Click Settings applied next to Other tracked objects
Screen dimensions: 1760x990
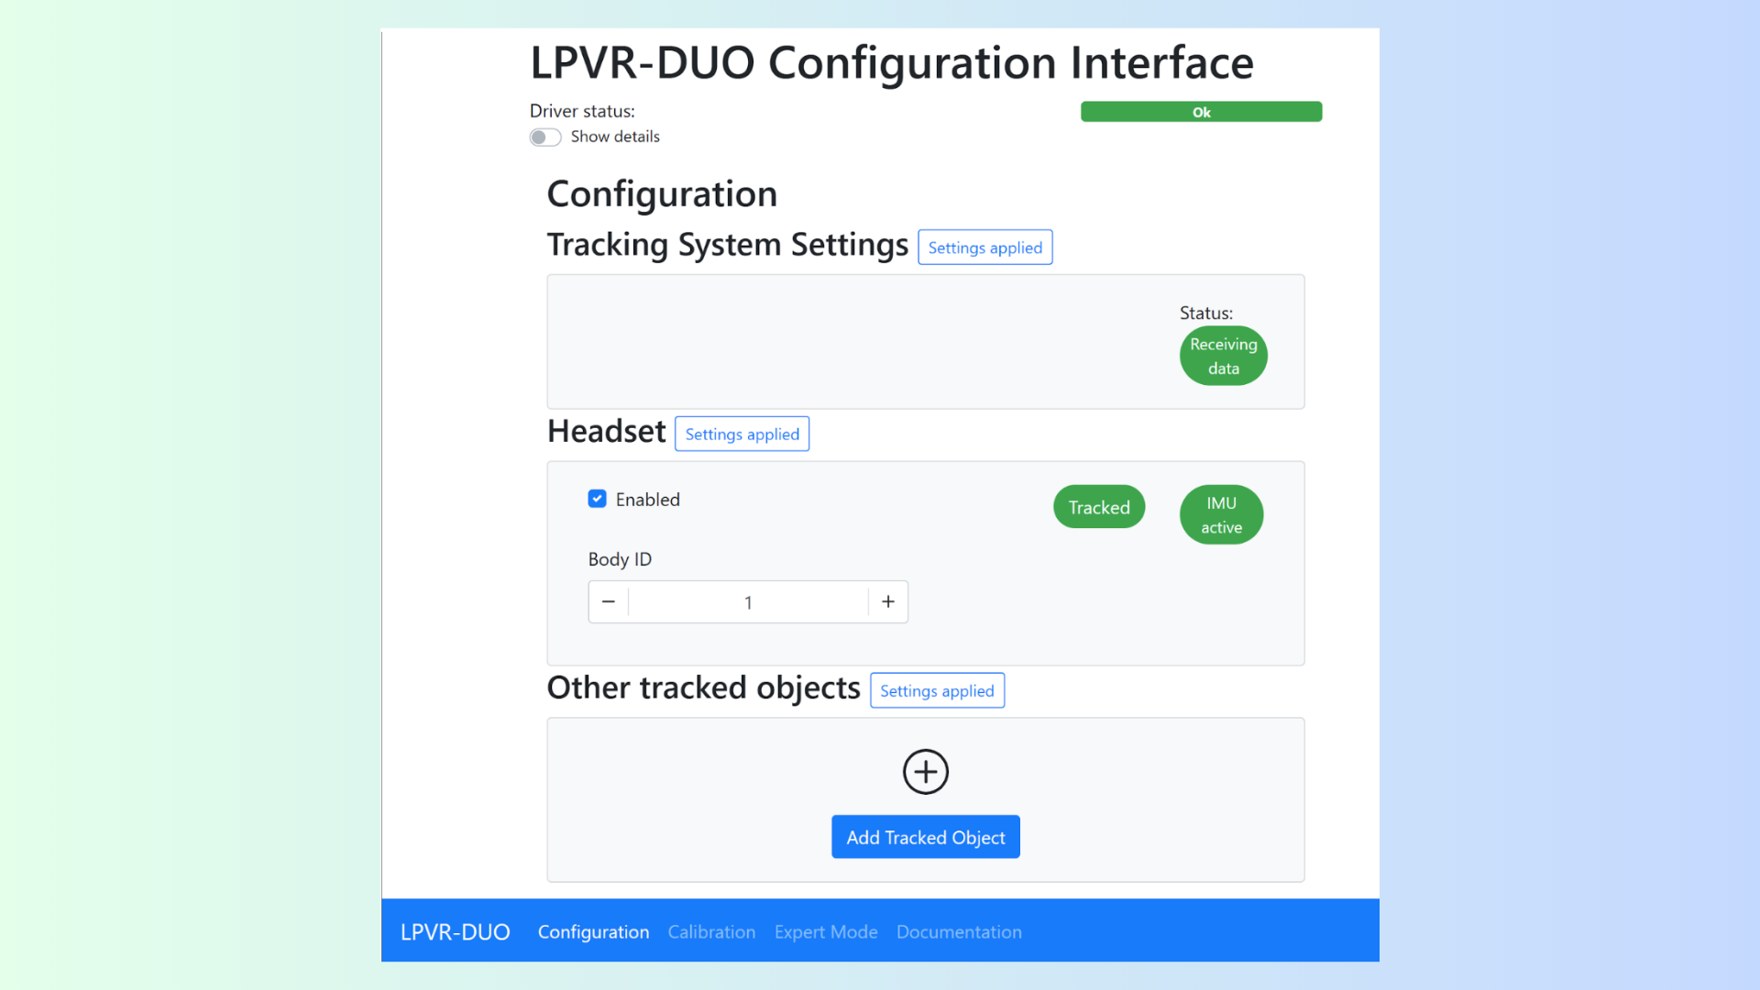pos(937,690)
